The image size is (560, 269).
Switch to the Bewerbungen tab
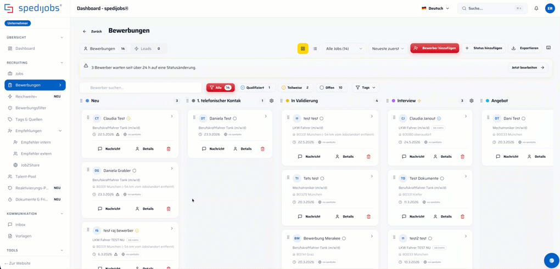[x=105, y=48]
